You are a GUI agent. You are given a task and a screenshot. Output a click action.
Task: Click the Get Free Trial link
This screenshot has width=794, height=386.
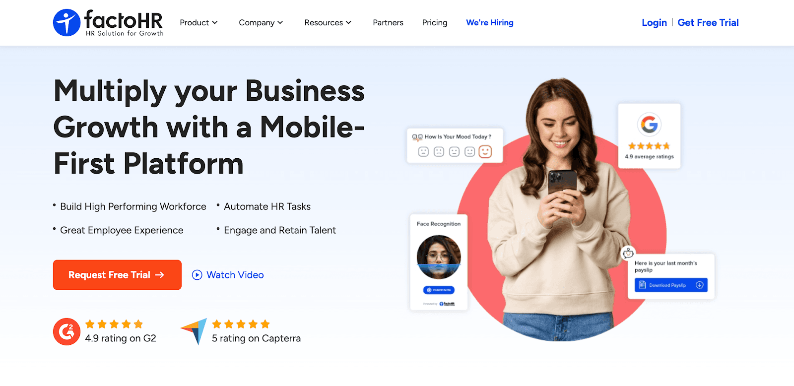point(708,23)
